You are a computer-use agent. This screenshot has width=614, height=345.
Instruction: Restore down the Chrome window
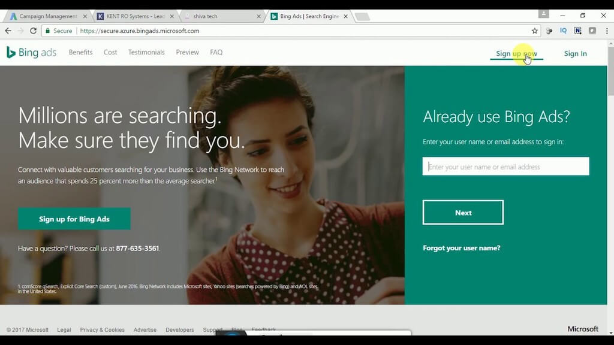click(x=583, y=16)
